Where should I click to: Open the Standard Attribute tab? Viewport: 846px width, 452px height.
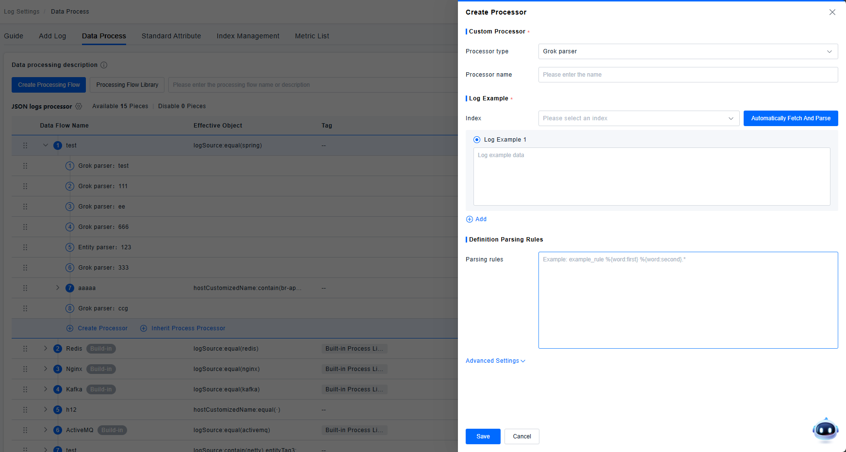[171, 36]
